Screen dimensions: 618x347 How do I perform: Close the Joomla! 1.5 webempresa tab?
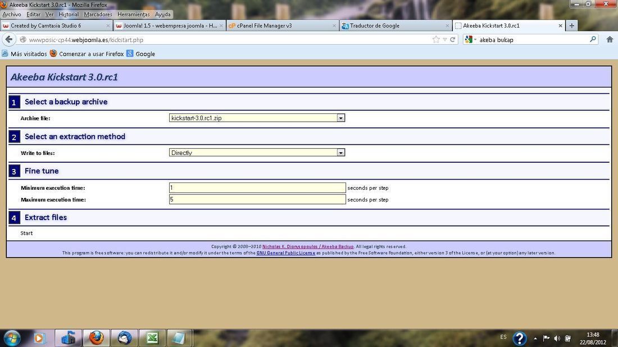pyautogui.click(x=221, y=26)
